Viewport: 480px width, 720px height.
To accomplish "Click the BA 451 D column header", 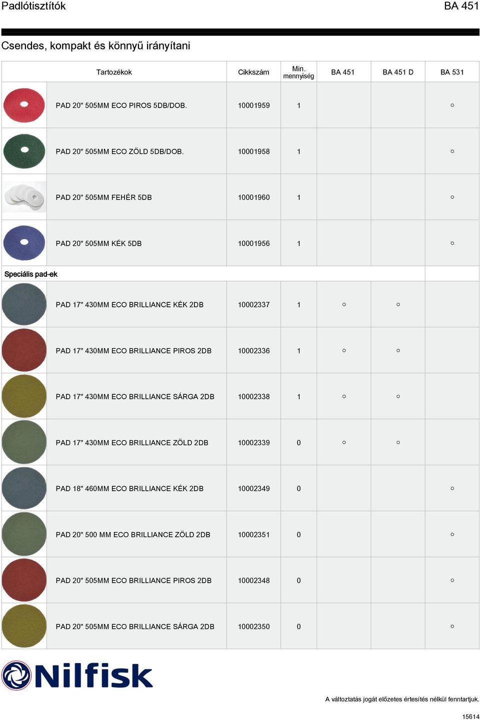I will click(398, 72).
